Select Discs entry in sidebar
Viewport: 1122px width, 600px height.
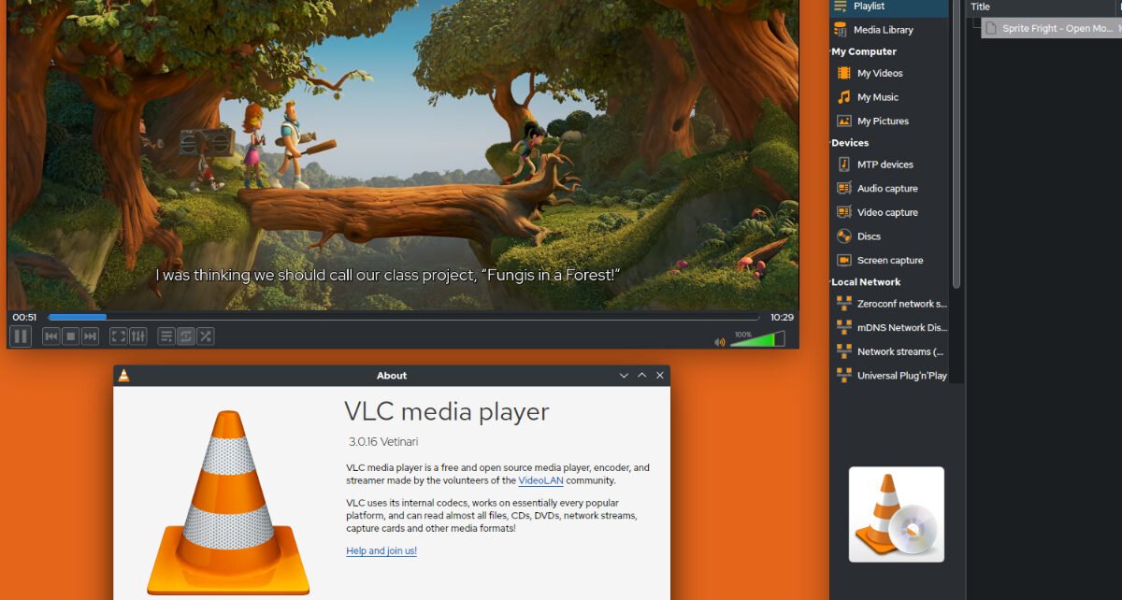889,236
